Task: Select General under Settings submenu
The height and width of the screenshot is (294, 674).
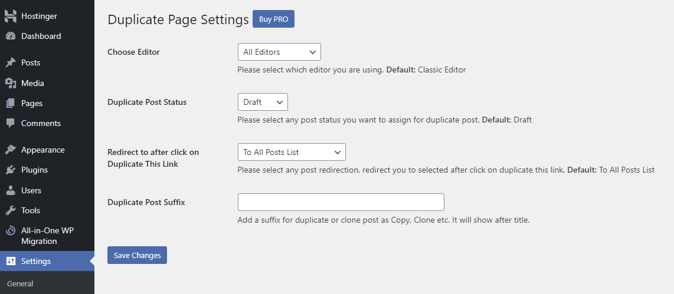Action: tap(20, 283)
